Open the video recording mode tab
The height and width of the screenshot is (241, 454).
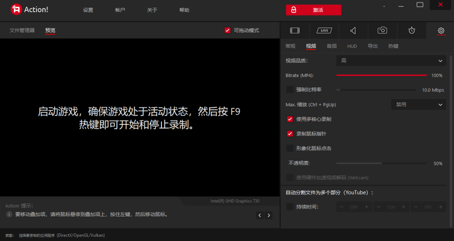pos(295,30)
